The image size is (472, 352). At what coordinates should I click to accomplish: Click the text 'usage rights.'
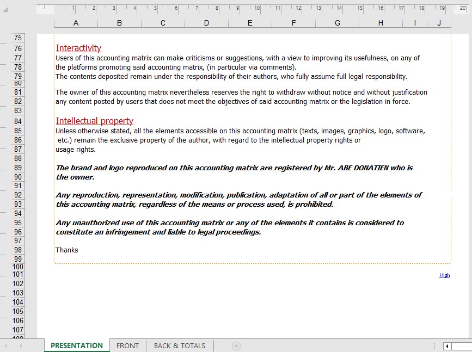click(x=76, y=150)
